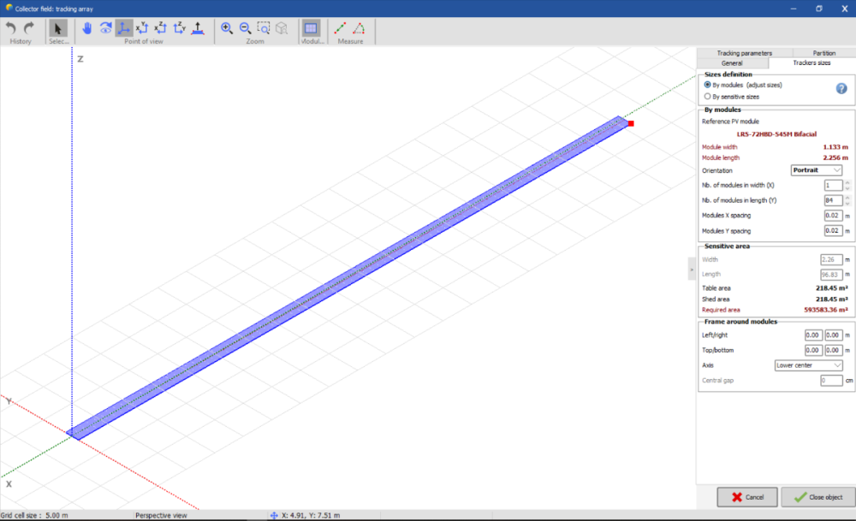Select the Point of view axes tool
The height and width of the screenshot is (521, 856).
[x=124, y=27]
